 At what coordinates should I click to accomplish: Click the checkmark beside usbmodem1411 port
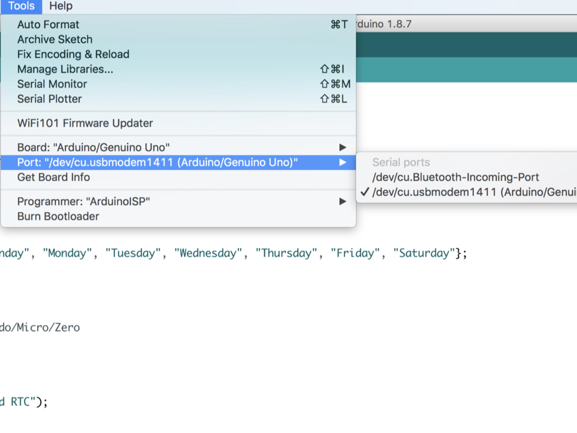click(x=365, y=192)
